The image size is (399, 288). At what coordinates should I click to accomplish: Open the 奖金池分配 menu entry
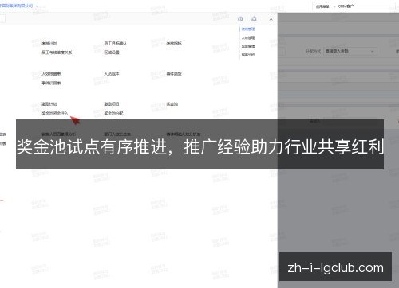(x=113, y=113)
